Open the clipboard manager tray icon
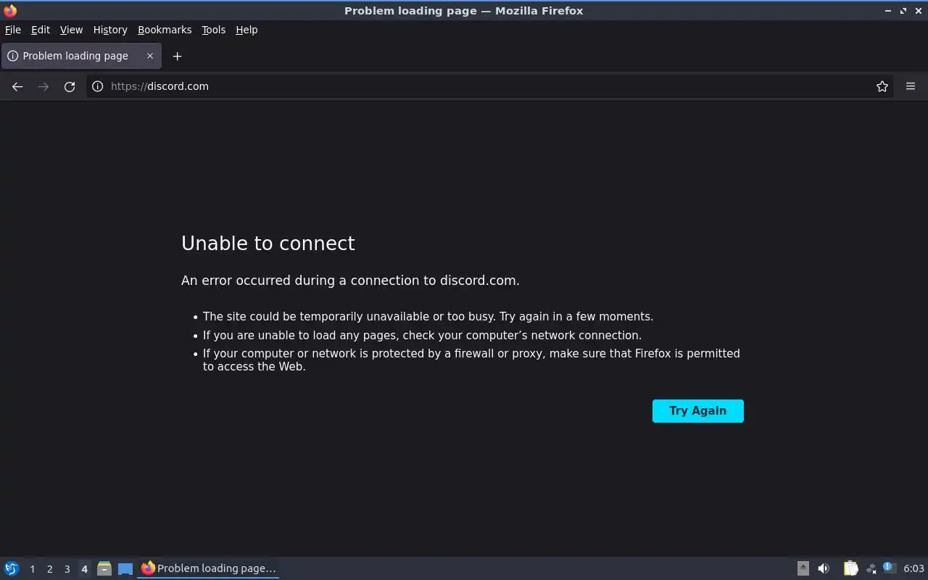 click(x=850, y=568)
